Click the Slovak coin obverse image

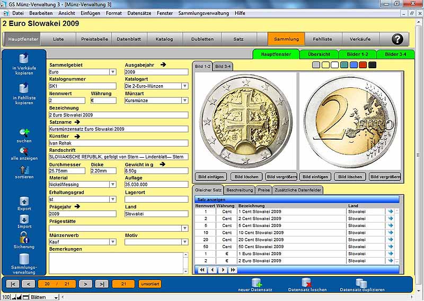click(x=245, y=121)
